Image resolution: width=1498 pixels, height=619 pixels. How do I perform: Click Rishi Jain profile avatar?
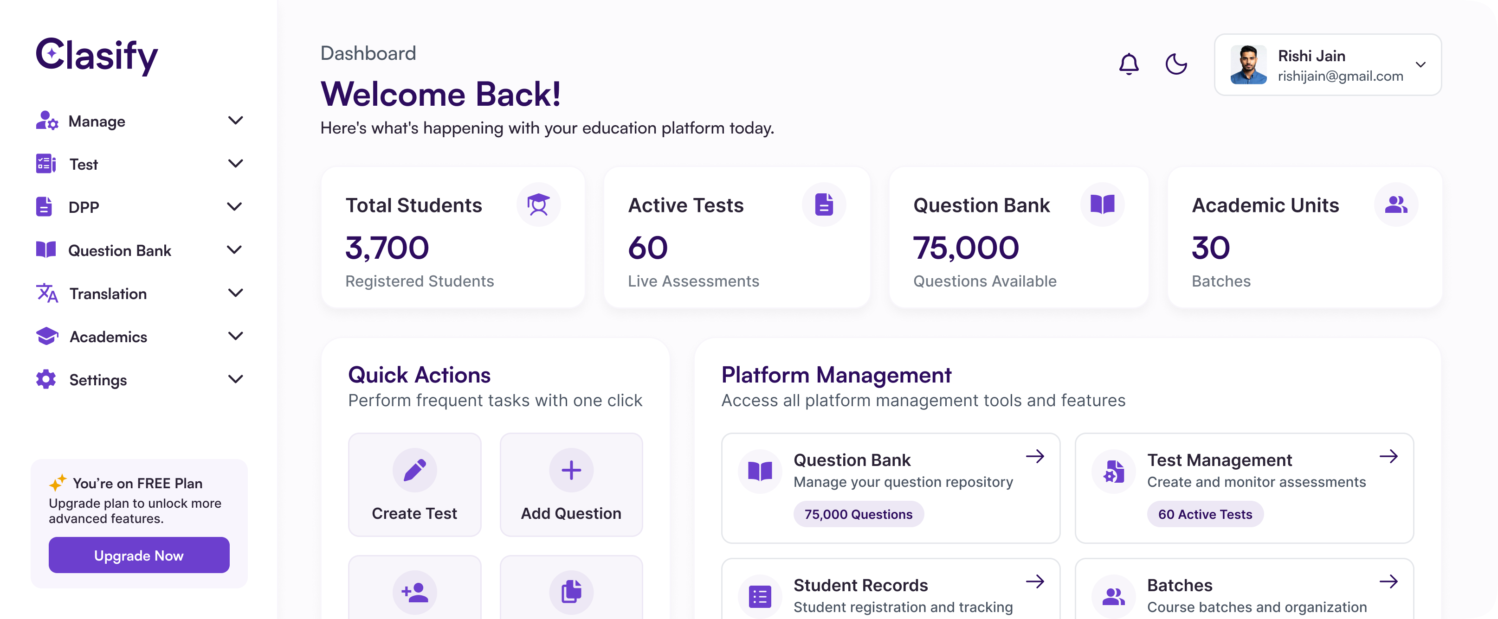[x=1248, y=64]
